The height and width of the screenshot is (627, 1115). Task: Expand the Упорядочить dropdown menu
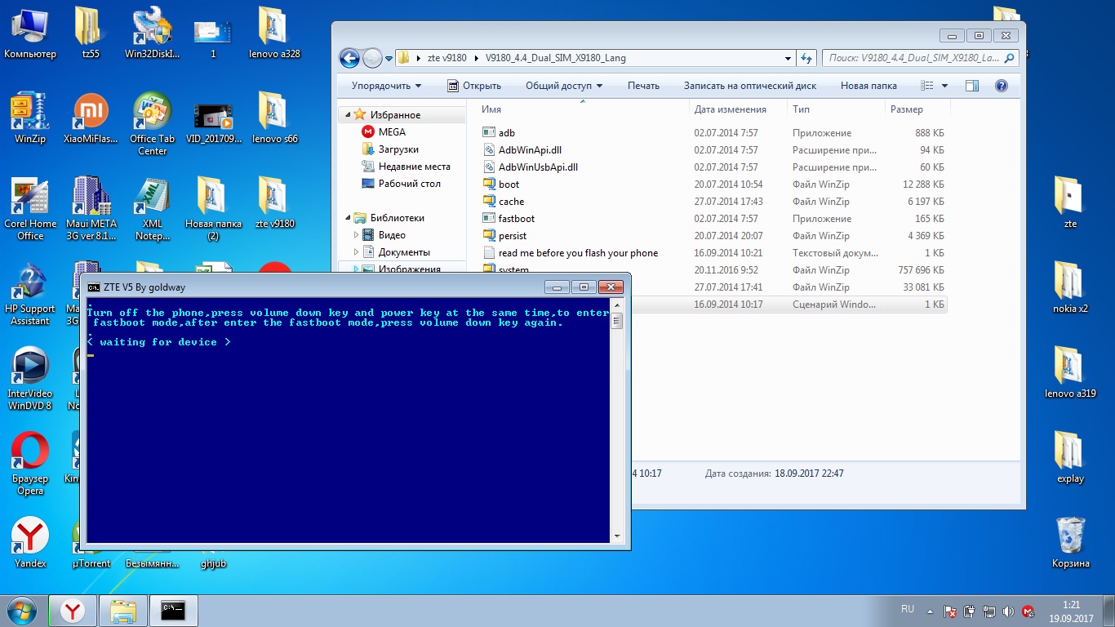(386, 86)
